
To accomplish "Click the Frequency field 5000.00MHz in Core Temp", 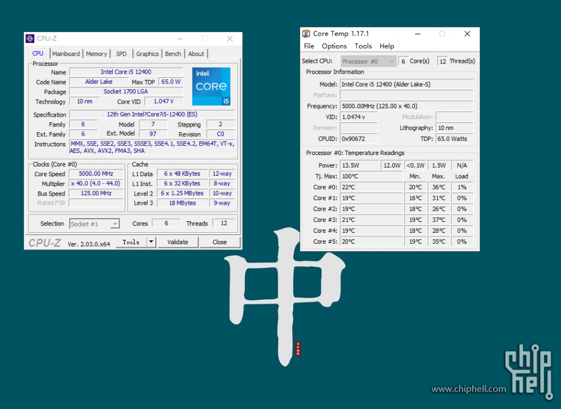I will 406,106.
